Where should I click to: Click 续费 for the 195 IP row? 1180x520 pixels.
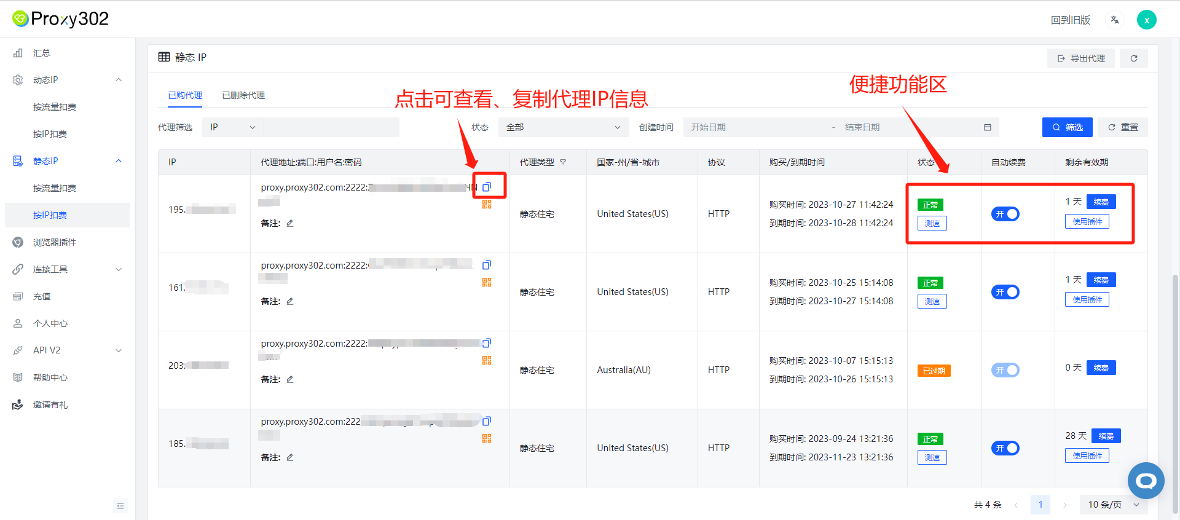(1101, 202)
